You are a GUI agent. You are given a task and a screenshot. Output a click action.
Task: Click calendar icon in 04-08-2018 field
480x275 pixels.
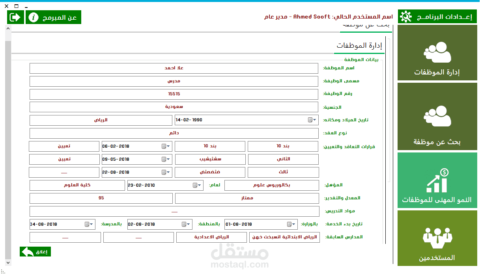pyautogui.click(x=87, y=224)
